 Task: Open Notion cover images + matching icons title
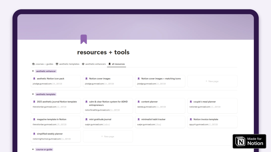[x=161, y=79]
